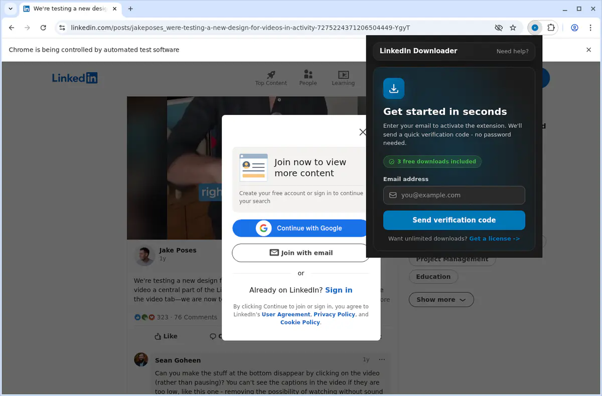Focus the Email address input field
Viewport: 602px width, 396px height.
[x=454, y=195]
